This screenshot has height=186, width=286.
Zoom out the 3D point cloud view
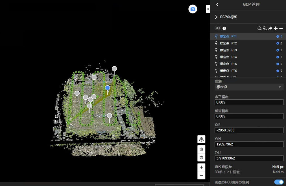pyautogui.click(x=201, y=175)
